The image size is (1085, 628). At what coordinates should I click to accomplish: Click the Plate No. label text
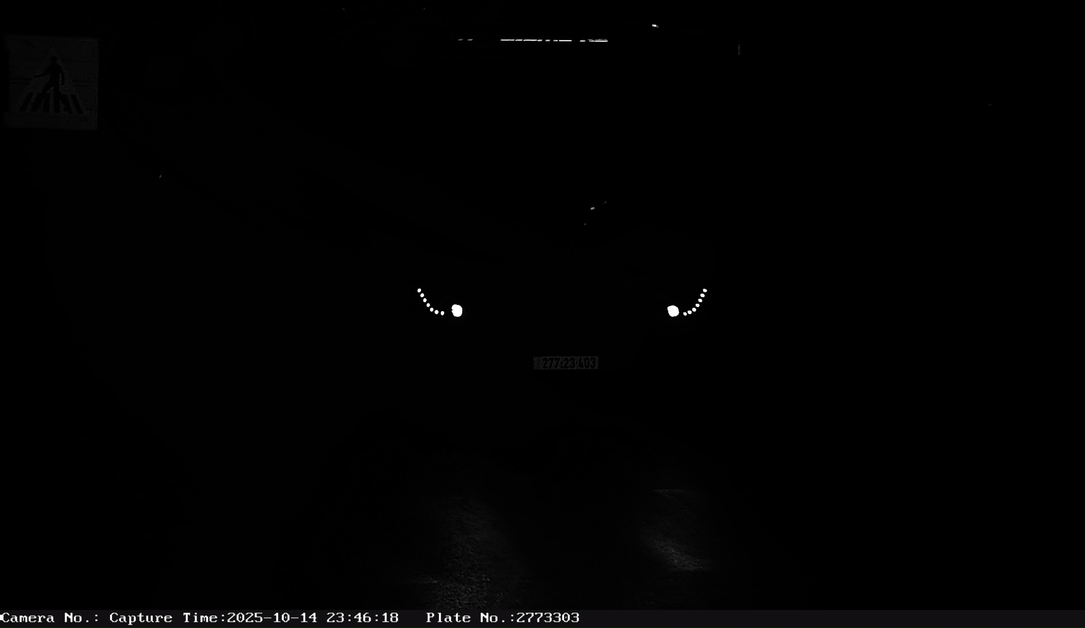[470, 618]
